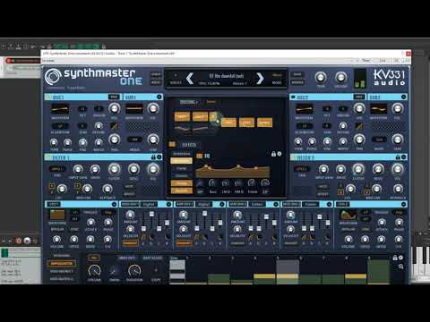The width and height of the screenshot is (430, 322).
Task: Open the SUB1 section options menu circle
Action: 159,97
